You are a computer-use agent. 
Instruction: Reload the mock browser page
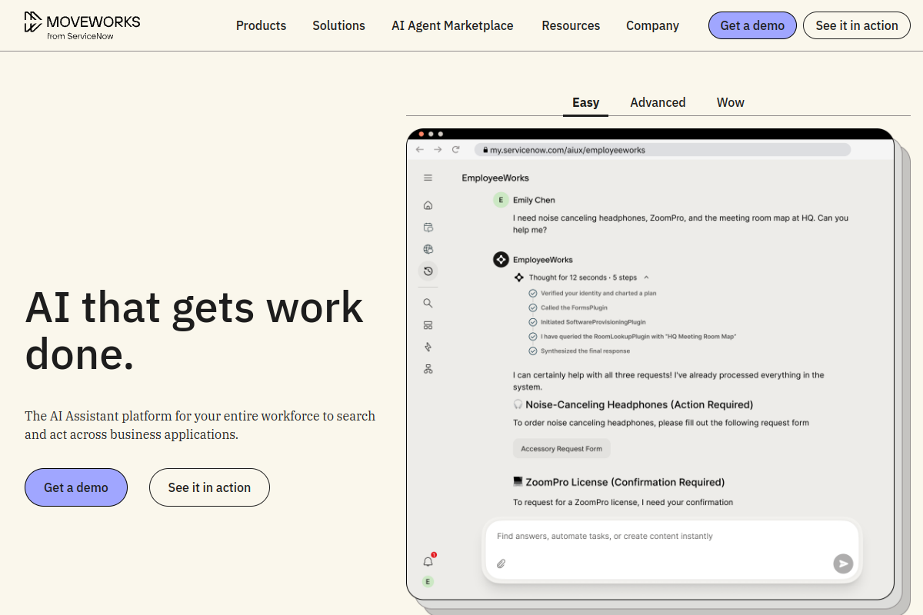coord(456,149)
